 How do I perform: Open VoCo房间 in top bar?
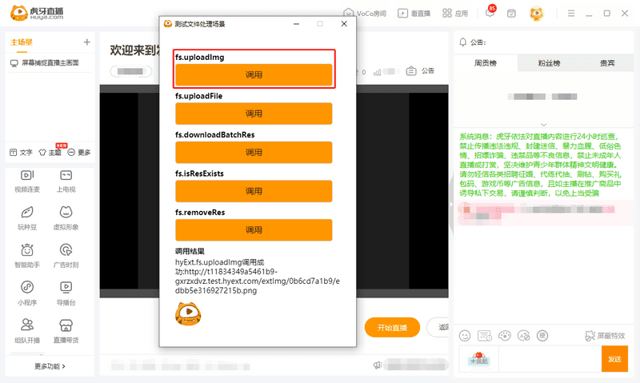tap(365, 13)
